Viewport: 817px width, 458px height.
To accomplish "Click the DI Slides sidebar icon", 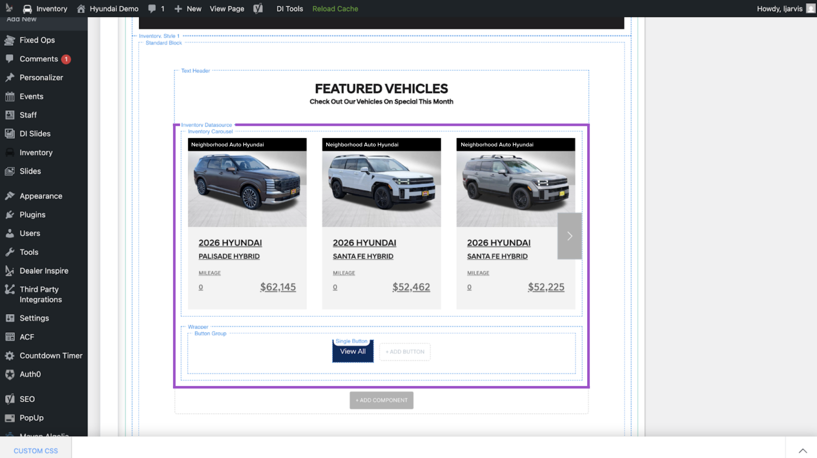I will [x=10, y=134].
